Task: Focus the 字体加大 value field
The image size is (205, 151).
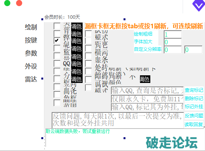Action: (173, 42)
